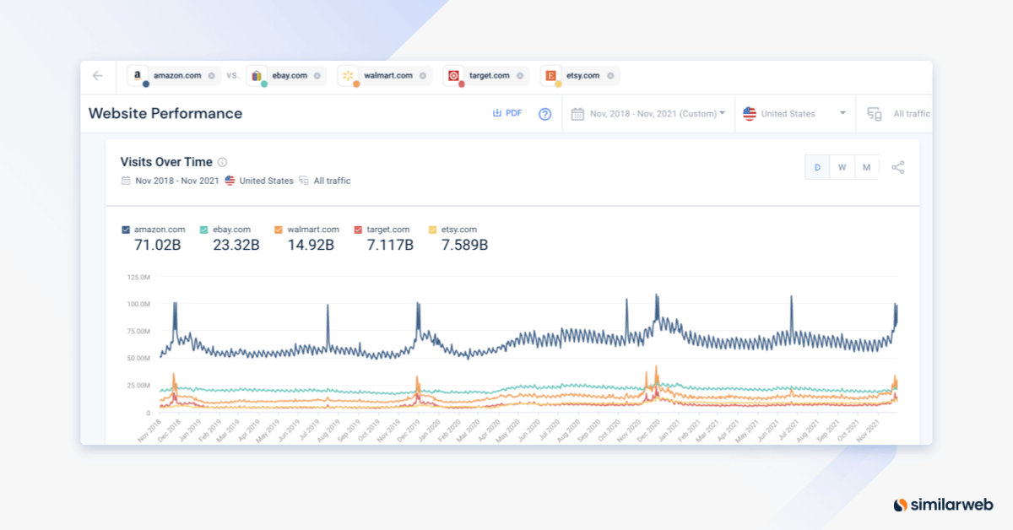Remove amazon.com from comparison
Viewport: 1013px width, 530px height.
[x=211, y=76]
